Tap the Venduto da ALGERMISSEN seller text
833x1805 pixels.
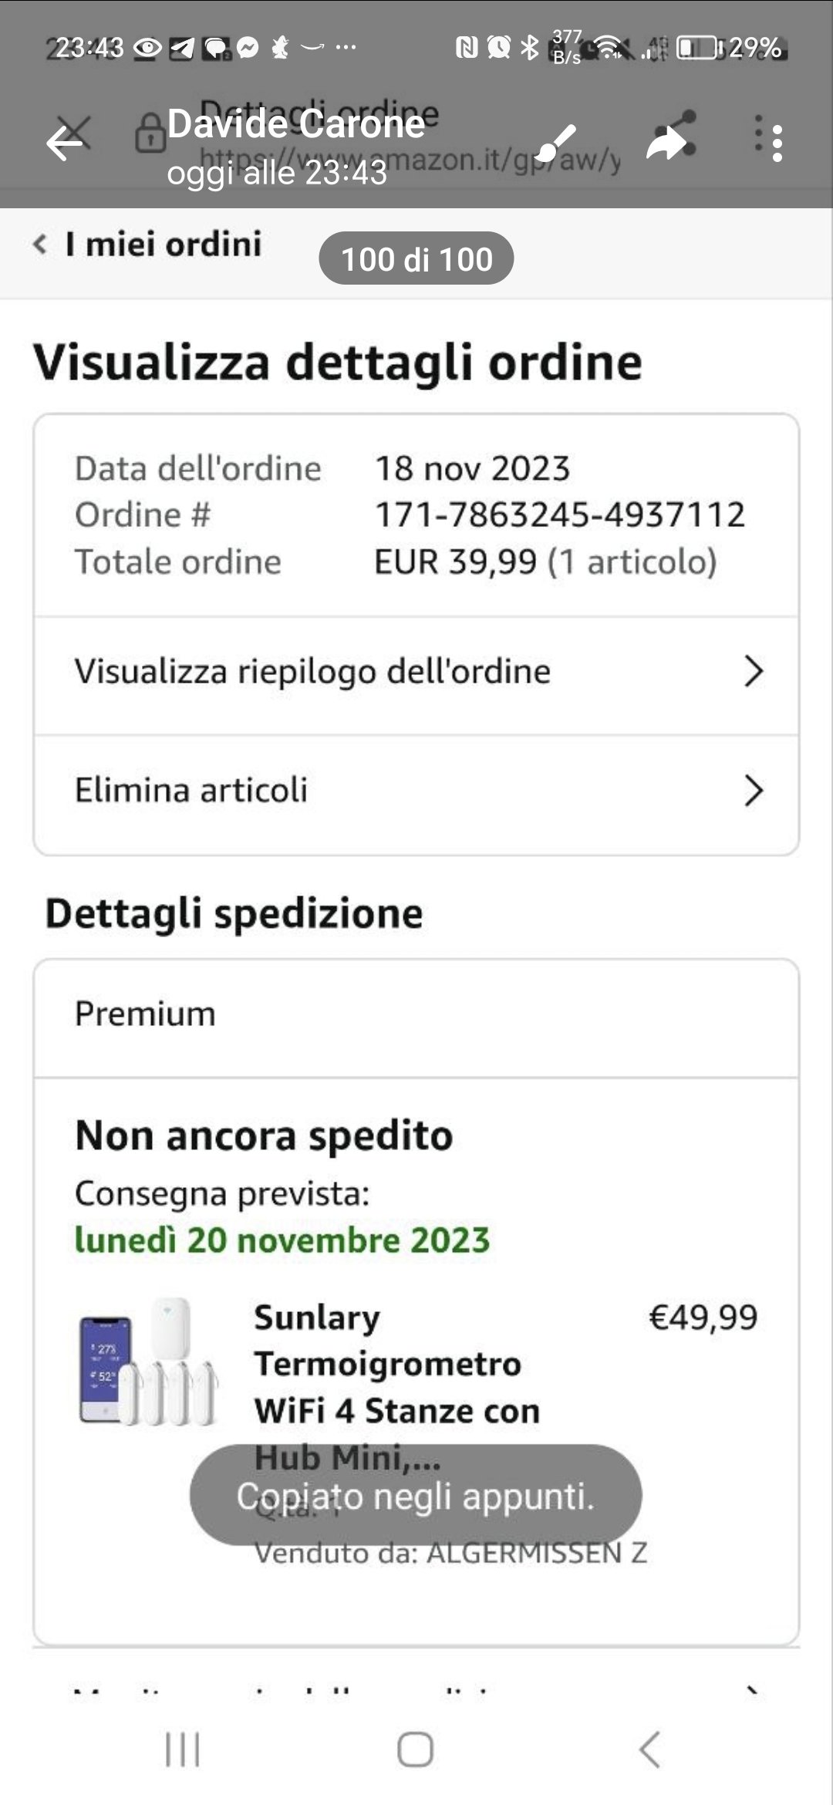(x=450, y=1553)
